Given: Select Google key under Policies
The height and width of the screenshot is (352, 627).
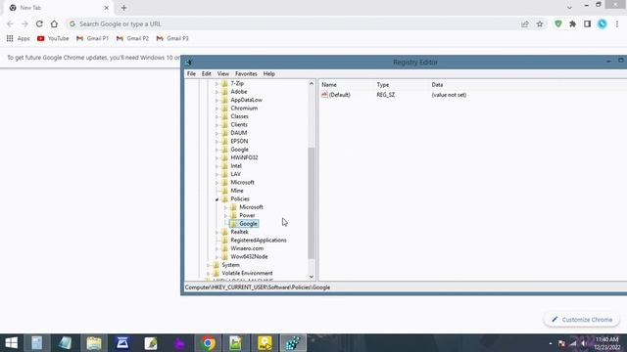Looking at the screenshot, I should [x=248, y=224].
